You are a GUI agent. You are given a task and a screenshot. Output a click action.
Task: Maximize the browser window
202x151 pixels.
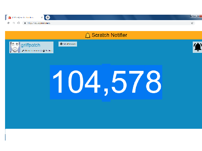point(197,16)
